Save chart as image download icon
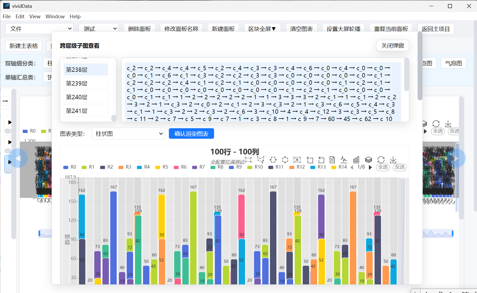 pos(393,160)
